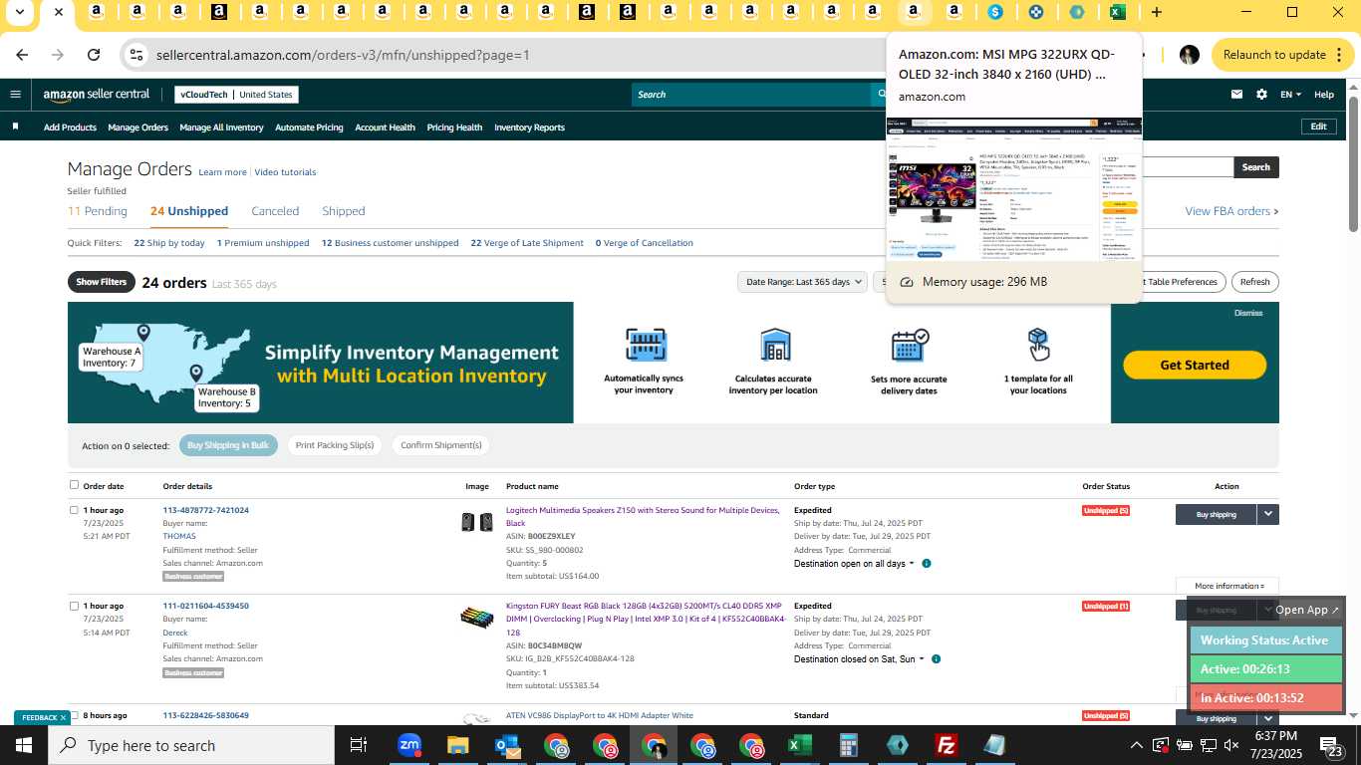View site information icon in address bar
The height and width of the screenshot is (765, 1361).
[136, 55]
